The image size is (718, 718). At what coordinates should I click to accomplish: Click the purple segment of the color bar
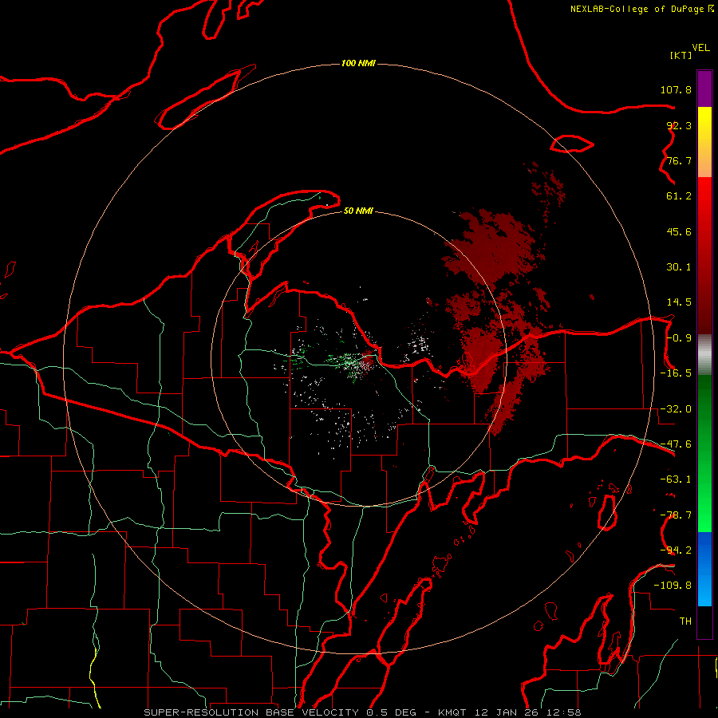click(x=704, y=89)
